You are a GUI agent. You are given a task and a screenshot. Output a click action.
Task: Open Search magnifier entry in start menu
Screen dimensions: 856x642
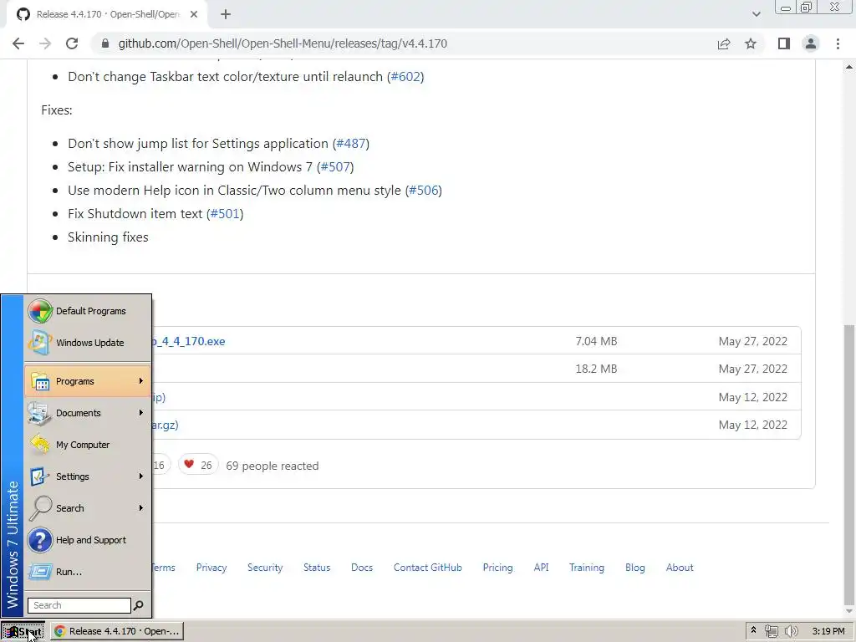click(x=87, y=507)
